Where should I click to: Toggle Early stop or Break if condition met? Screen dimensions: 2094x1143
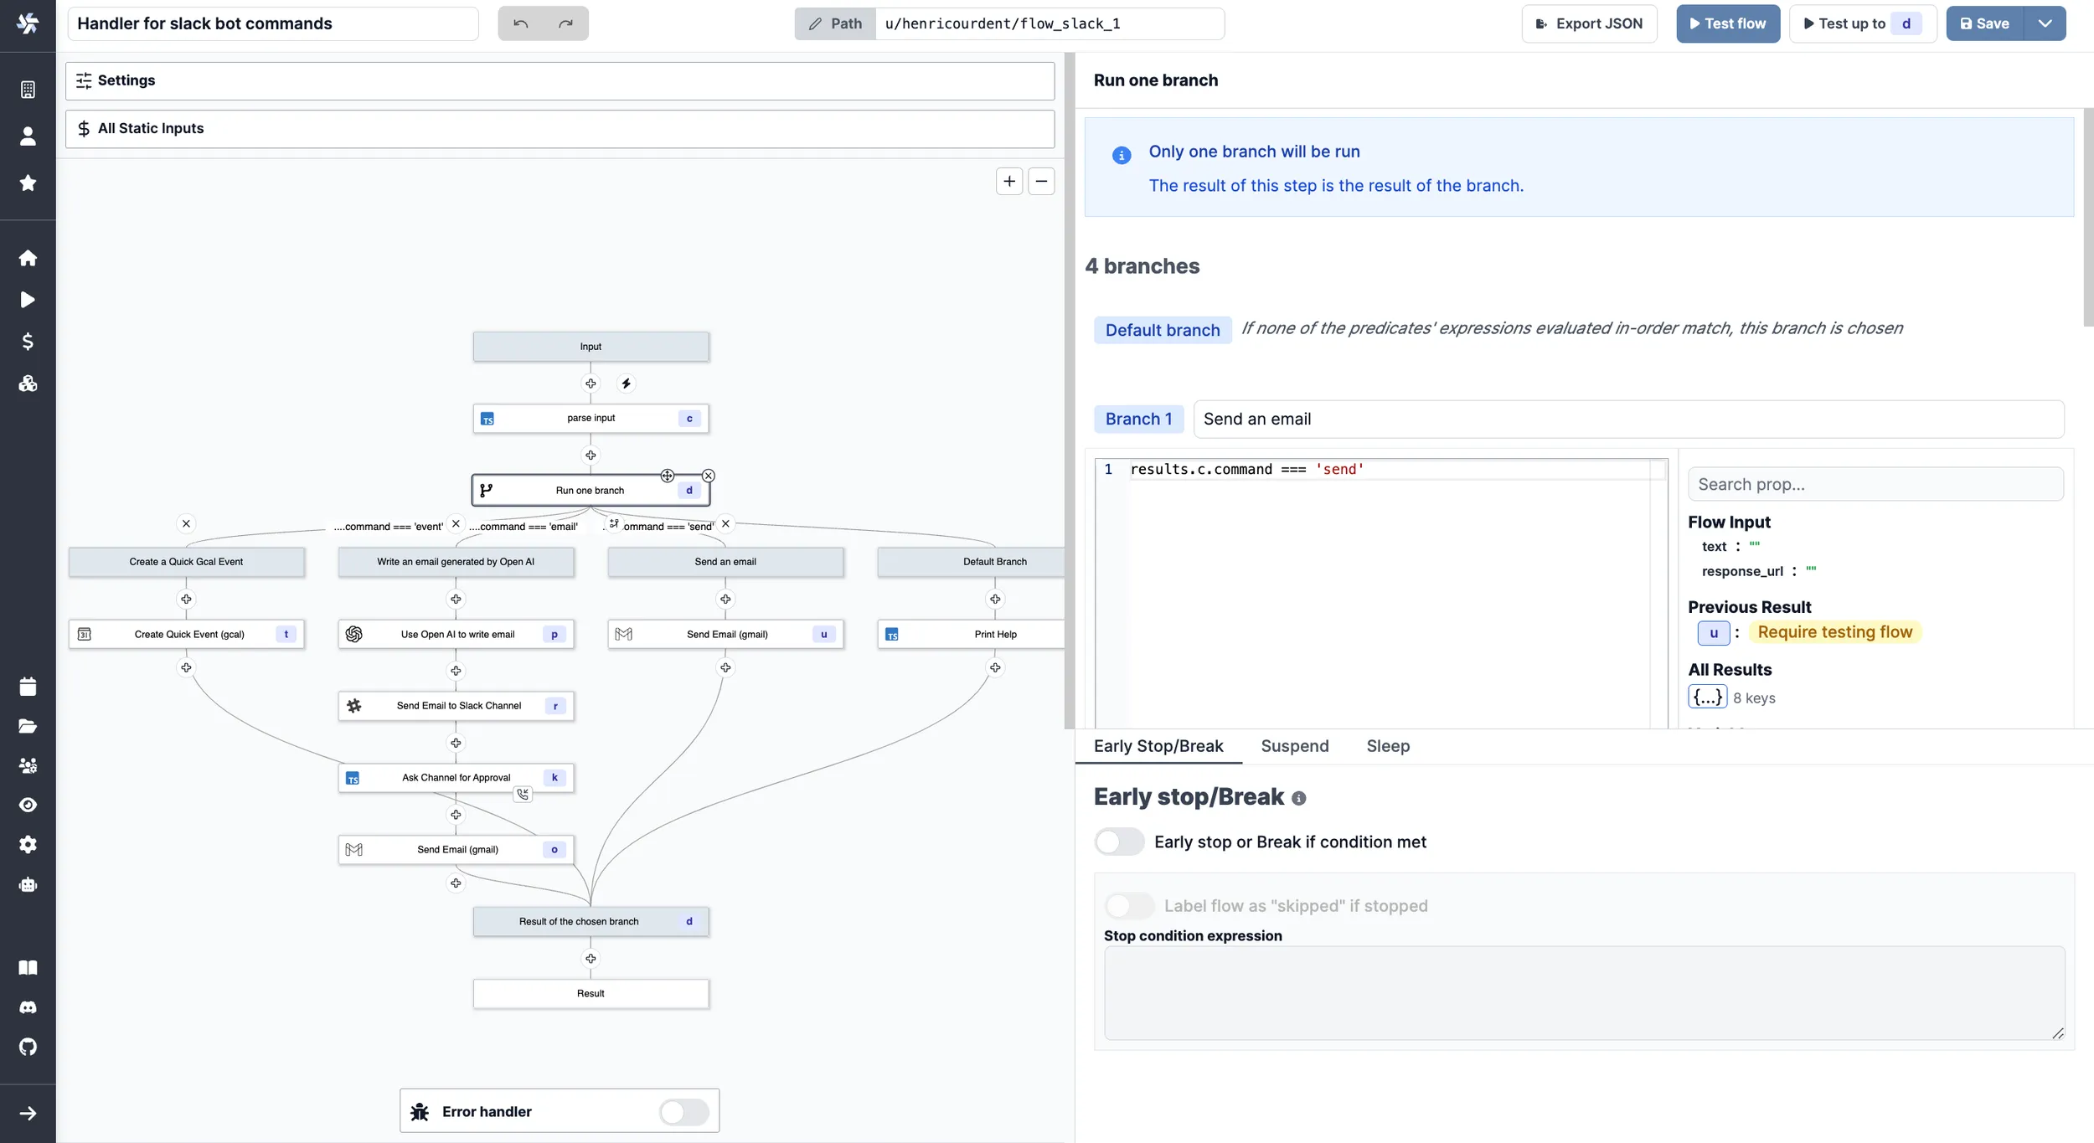1119,842
